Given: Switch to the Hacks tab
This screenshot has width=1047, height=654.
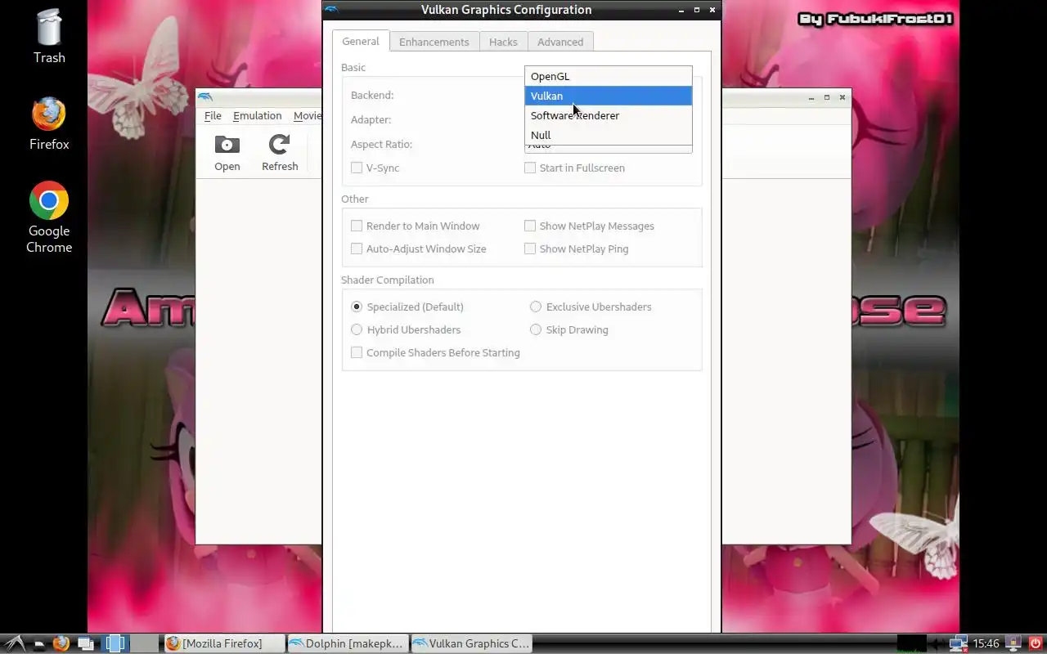Looking at the screenshot, I should [503, 42].
